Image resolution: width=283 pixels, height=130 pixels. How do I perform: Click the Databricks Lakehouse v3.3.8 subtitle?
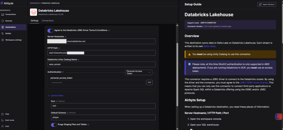pyautogui.click(x=51, y=14)
